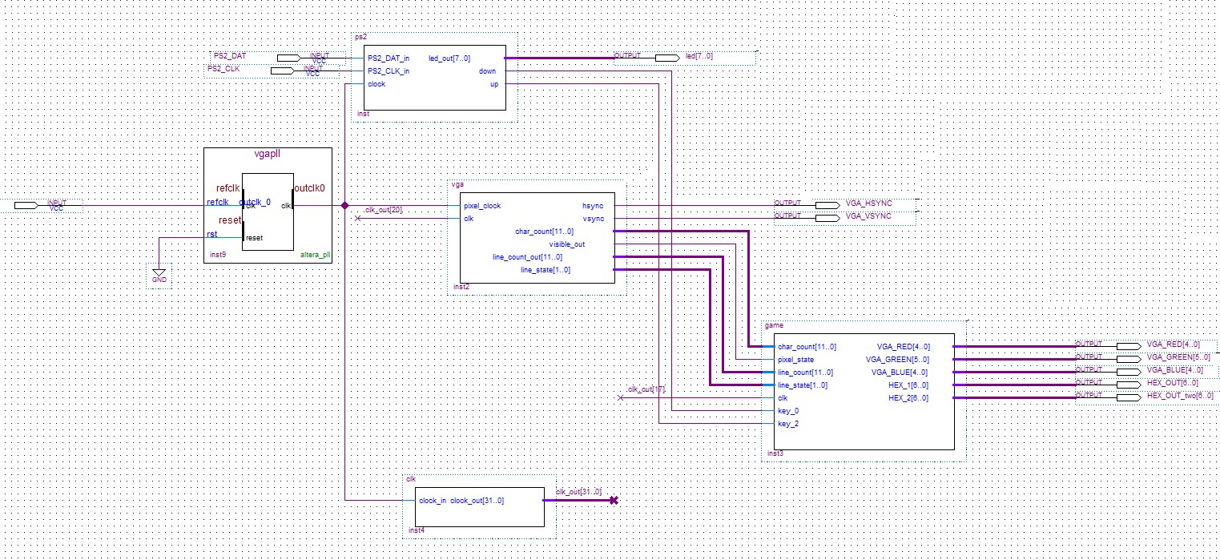Click the clock port on ps2 block
This screenshot has width=1220, height=560.
(376, 84)
